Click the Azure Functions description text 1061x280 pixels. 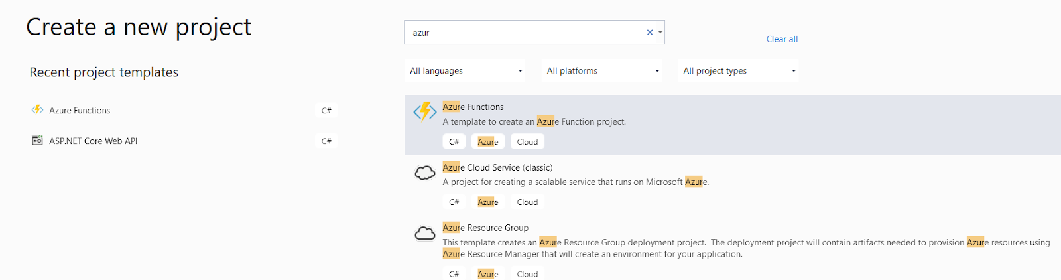[x=534, y=121]
